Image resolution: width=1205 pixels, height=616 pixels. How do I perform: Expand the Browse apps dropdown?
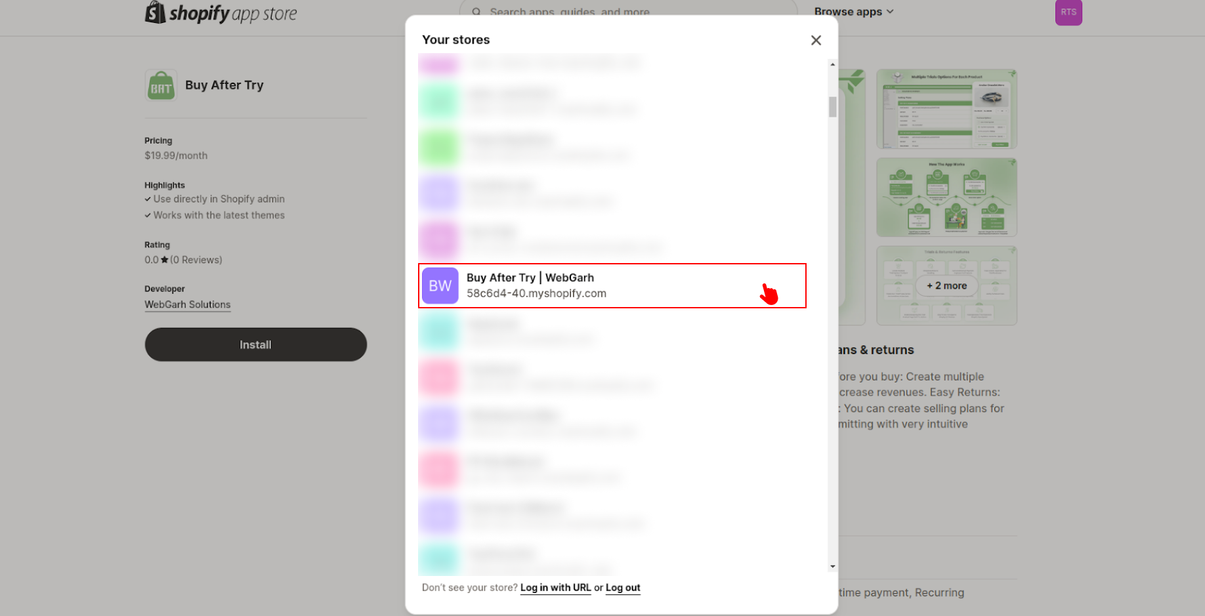click(x=853, y=12)
